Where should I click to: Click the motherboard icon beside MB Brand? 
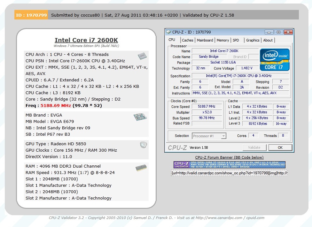140,117
